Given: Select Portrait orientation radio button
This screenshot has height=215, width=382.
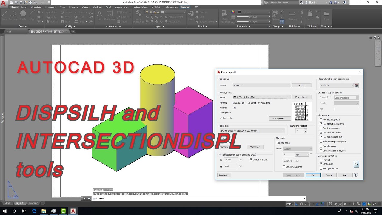Looking at the screenshot, I should [x=321, y=160].
